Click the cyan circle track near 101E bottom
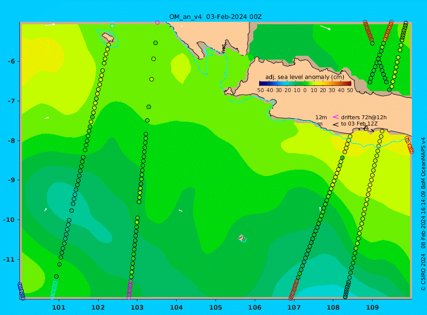The height and width of the screenshot is (315, 427). 54,289
